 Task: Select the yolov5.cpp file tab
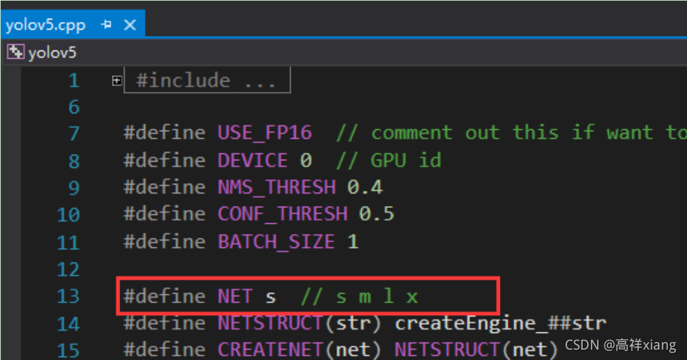tap(46, 25)
